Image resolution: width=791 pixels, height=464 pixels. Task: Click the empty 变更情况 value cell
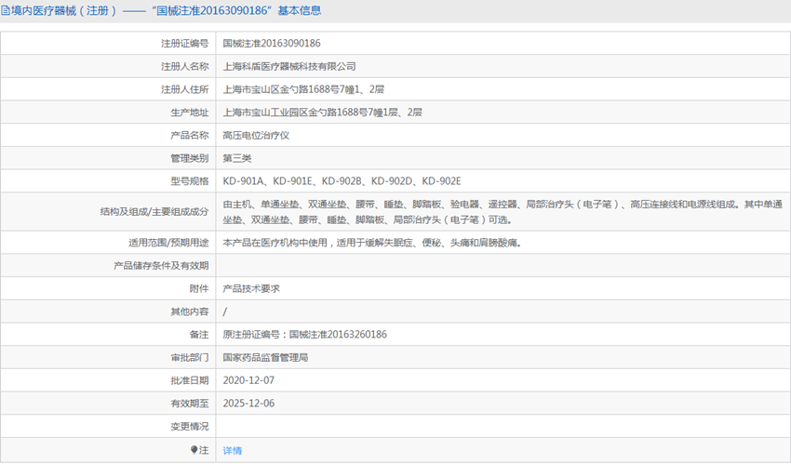click(x=503, y=426)
